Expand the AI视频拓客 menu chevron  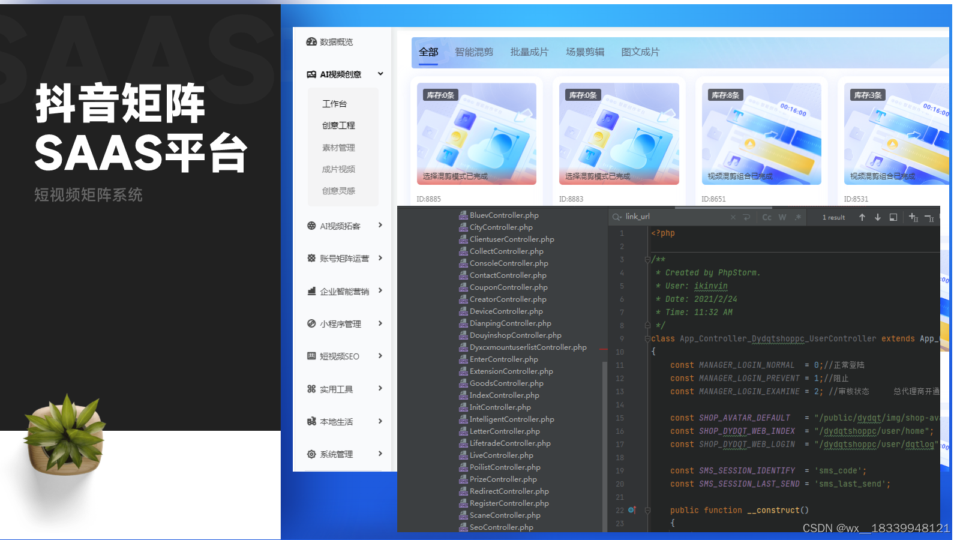[380, 226]
